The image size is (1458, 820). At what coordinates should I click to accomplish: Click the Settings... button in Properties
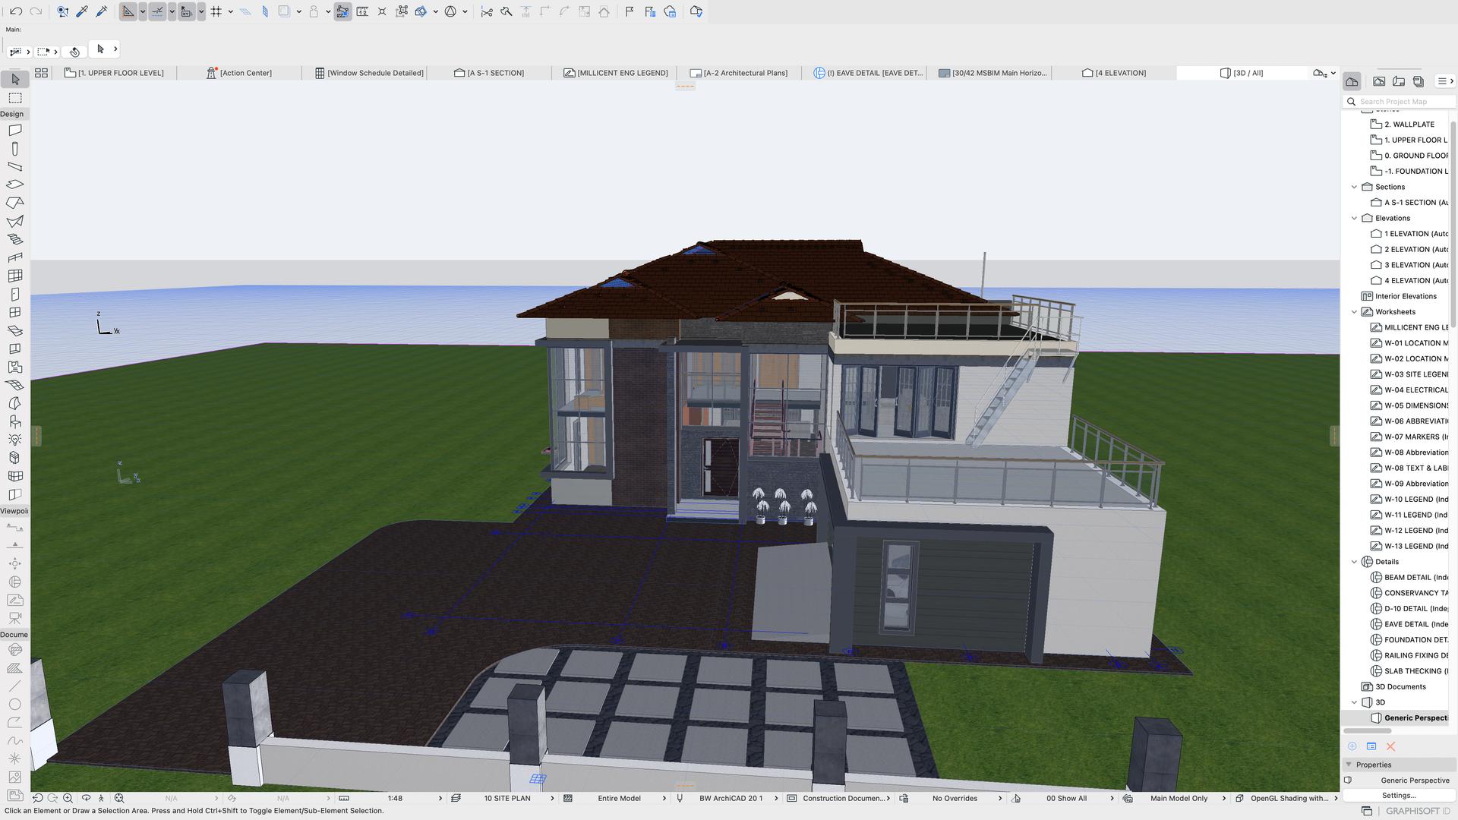1398,796
